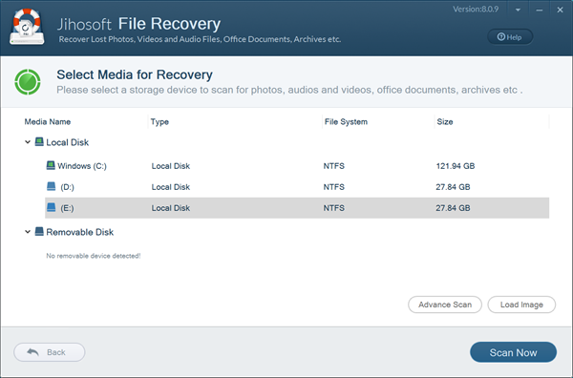
Task: Click the Type column header
Action: (159, 121)
